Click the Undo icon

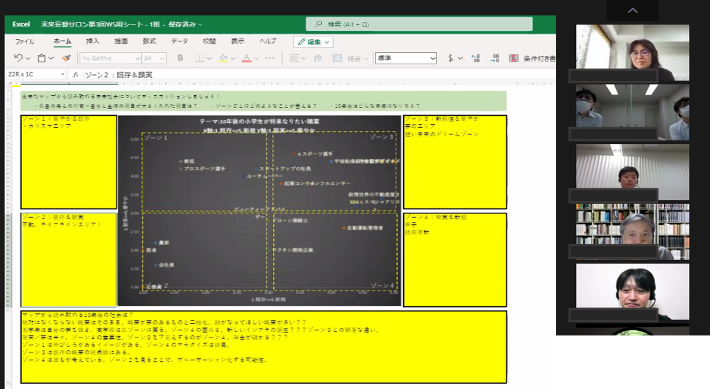[18, 58]
